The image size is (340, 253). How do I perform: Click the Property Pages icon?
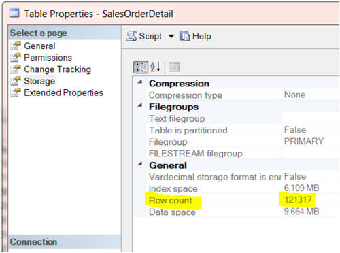coord(174,67)
